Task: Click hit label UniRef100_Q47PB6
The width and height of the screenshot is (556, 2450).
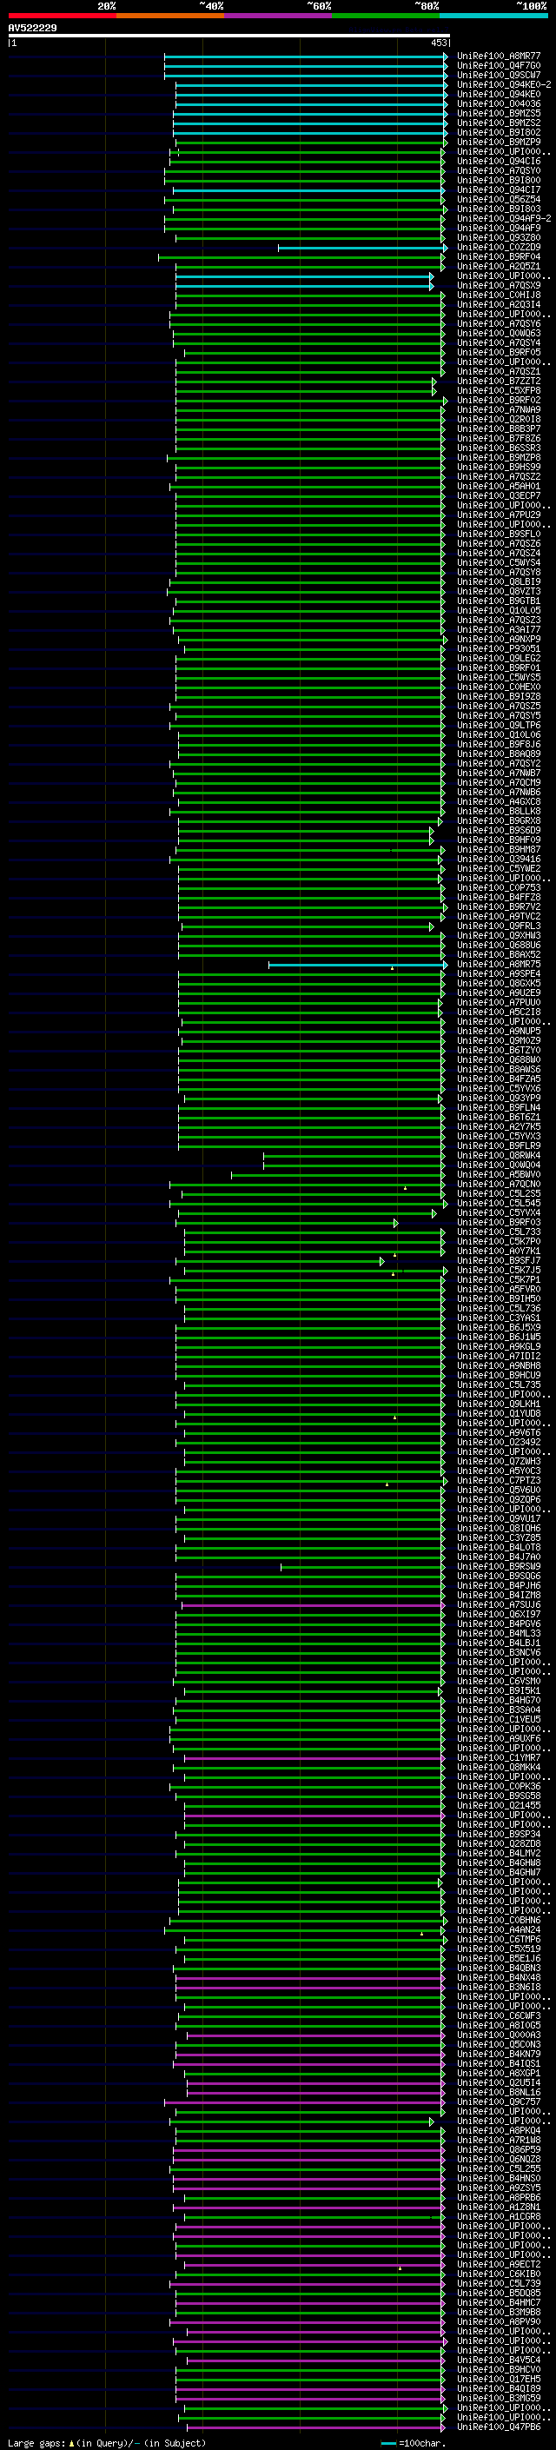Action: (499, 2428)
